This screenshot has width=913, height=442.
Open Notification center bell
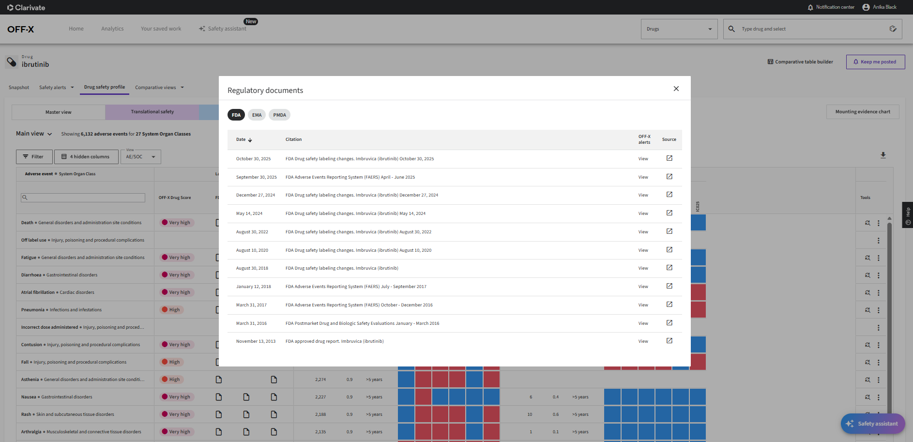[810, 7]
